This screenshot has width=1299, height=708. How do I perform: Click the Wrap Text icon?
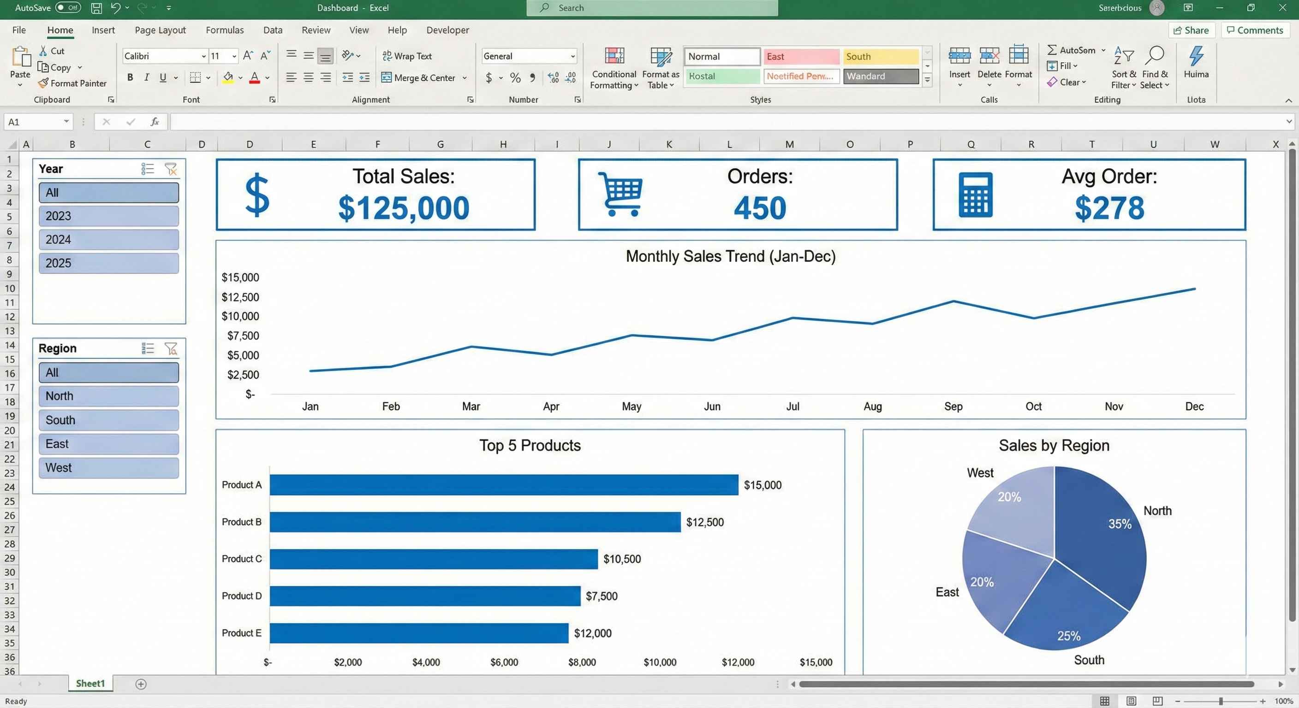pos(387,56)
